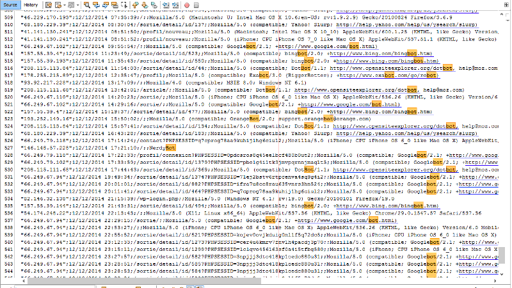Image resolution: width=512 pixels, height=288 pixels.
Task: Jump to the next bookmark
Action: pos(145,5)
